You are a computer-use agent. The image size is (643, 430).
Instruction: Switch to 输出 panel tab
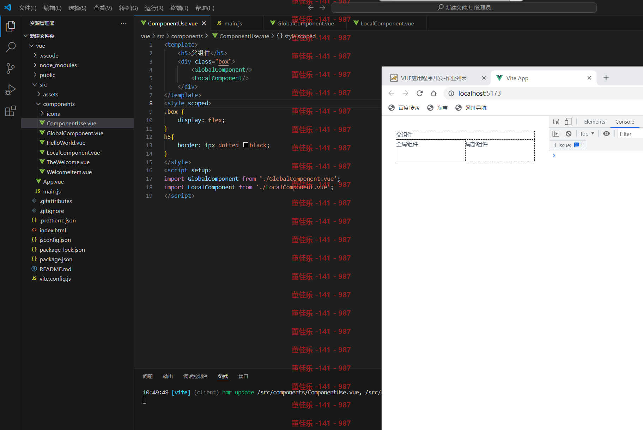click(x=168, y=376)
